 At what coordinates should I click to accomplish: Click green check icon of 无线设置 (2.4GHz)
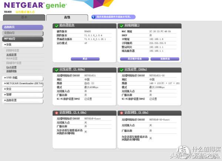pos(57,70)
